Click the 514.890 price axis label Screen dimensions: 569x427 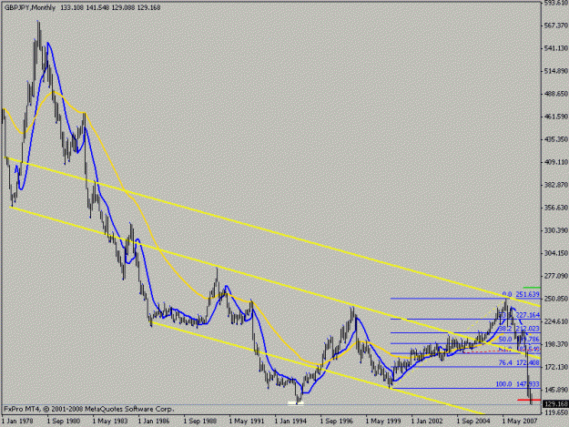556,71
